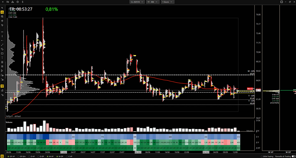The image size is (296, 158).
Task: Select the highlighted hand pan tool
Action: tap(2, 12)
